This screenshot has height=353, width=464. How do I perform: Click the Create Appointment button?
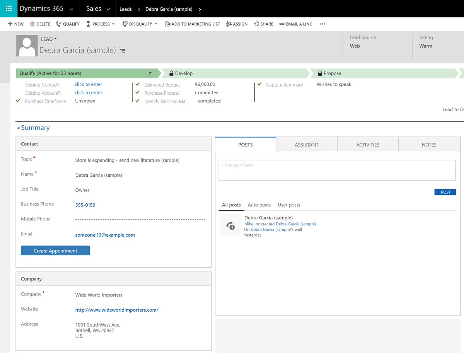point(55,251)
